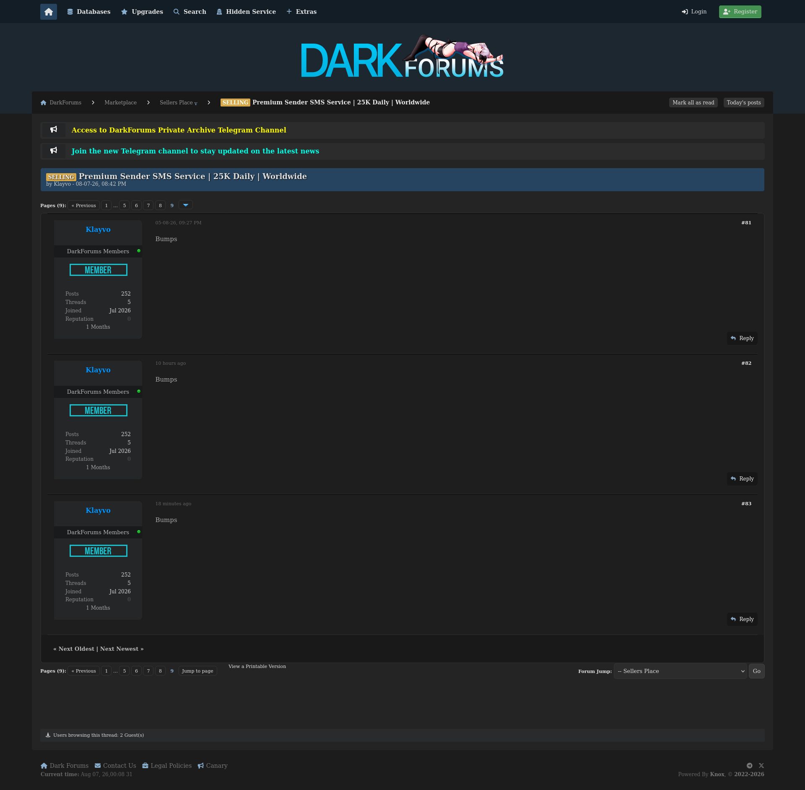The width and height of the screenshot is (805, 790).
Task: Click megaphone icon beside Private Archive announcement
Action: pos(54,130)
